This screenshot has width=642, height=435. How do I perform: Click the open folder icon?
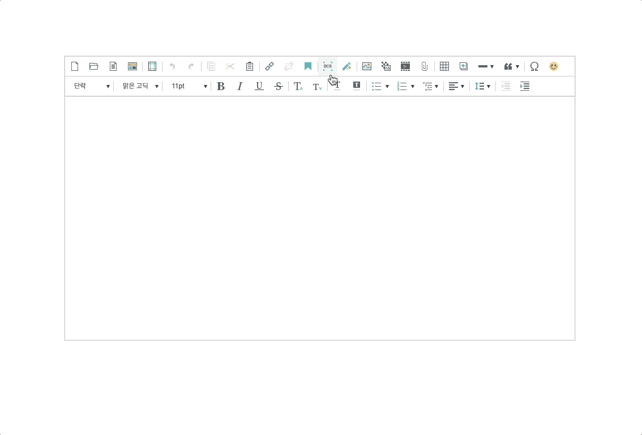pyautogui.click(x=94, y=66)
